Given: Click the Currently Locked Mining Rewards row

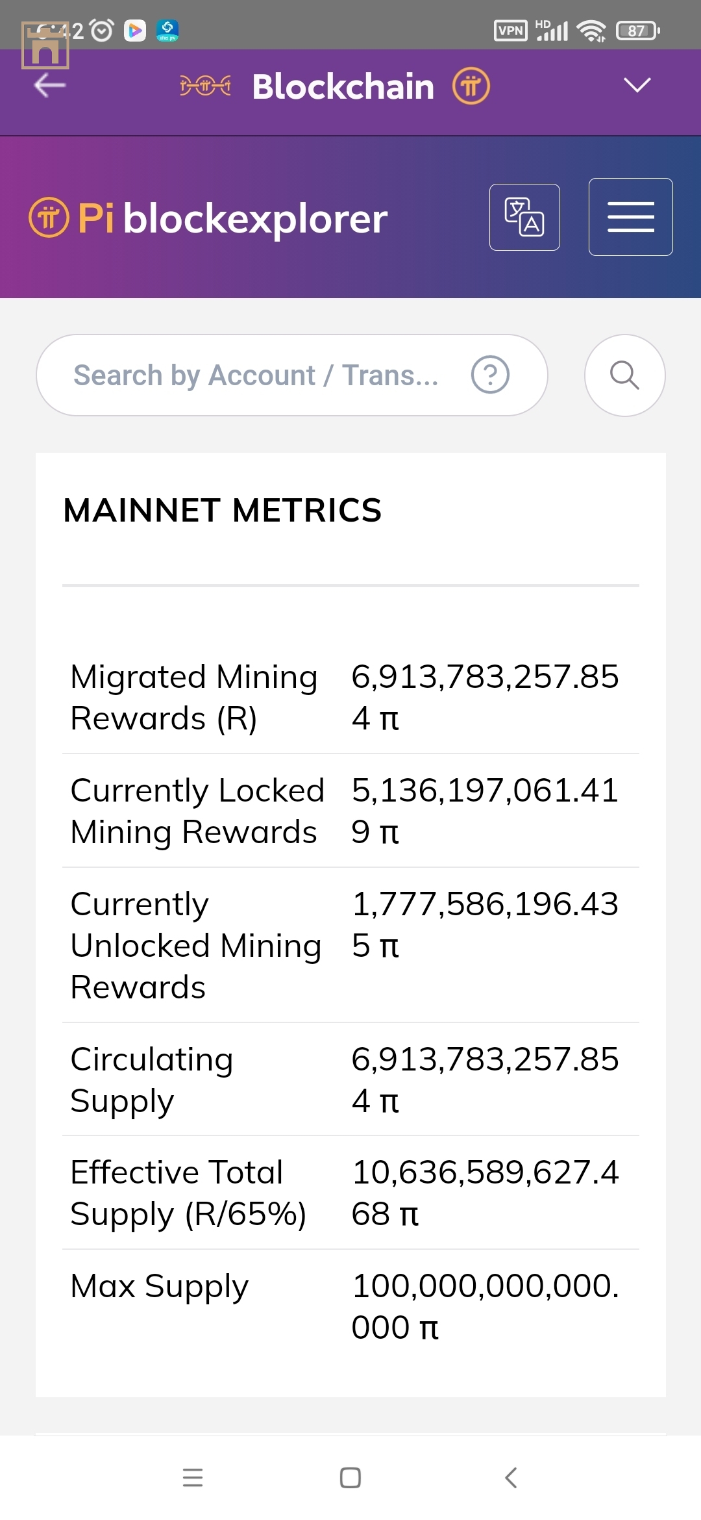Looking at the screenshot, I should 350,811.
